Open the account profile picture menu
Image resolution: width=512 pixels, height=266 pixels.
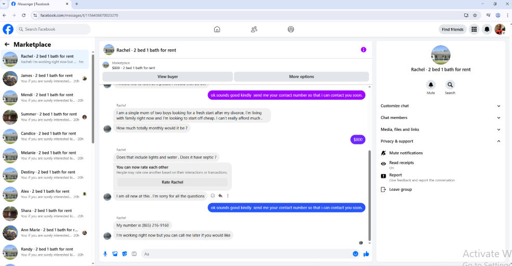500,30
